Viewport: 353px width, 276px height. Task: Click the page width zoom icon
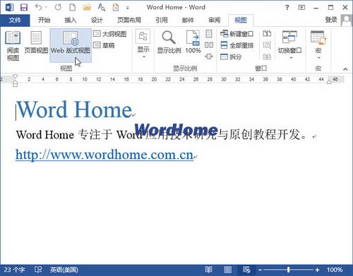(209, 56)
